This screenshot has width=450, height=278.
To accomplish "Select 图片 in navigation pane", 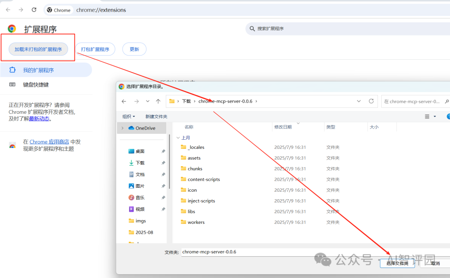I will point(140,186).
